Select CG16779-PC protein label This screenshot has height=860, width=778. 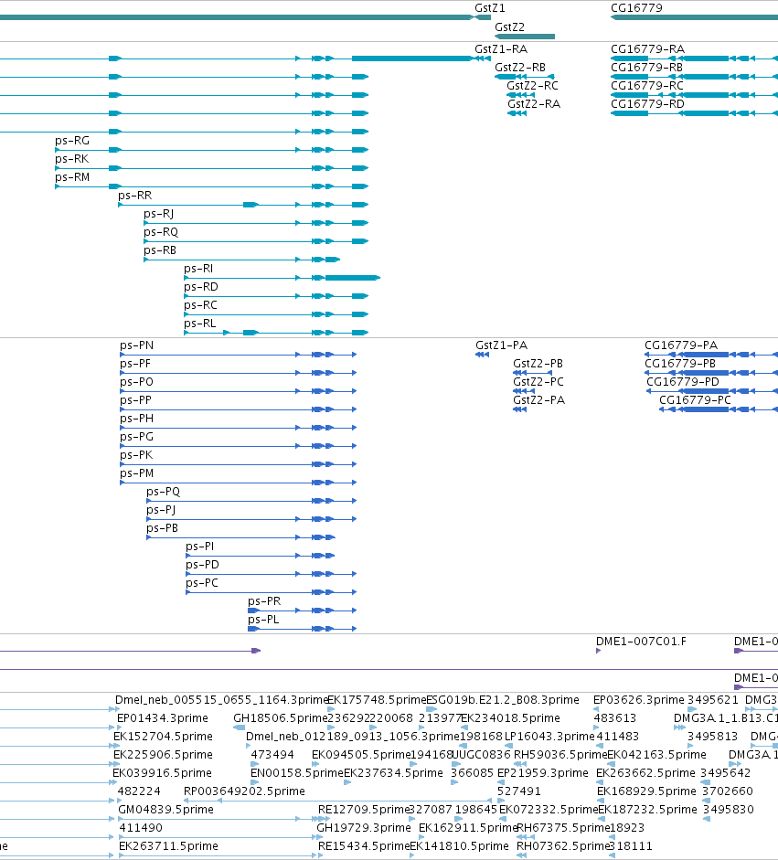pos(695,400)
